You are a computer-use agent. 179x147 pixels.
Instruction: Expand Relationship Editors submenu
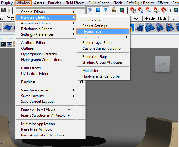coord(46,29)
